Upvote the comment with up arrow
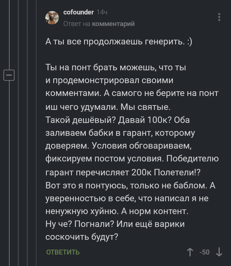Image resolution: width=231 pixels, height=266 pixels. (x=190, y=252)
